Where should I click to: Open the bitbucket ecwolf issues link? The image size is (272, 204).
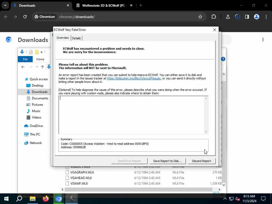click(134, 78)
